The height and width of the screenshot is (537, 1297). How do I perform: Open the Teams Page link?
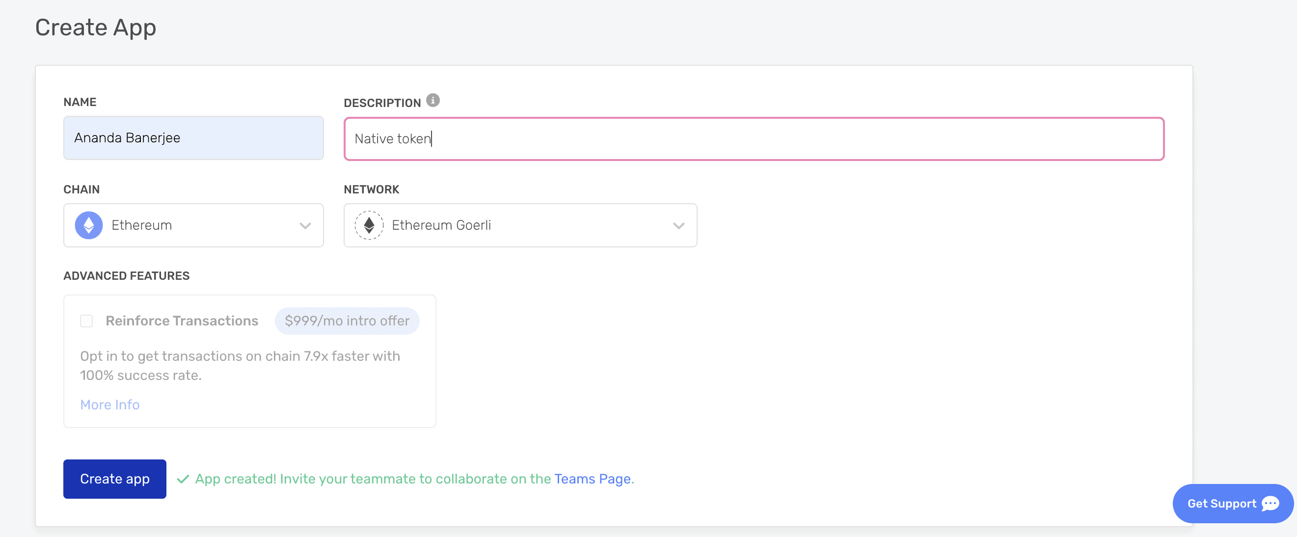[592, 479]
